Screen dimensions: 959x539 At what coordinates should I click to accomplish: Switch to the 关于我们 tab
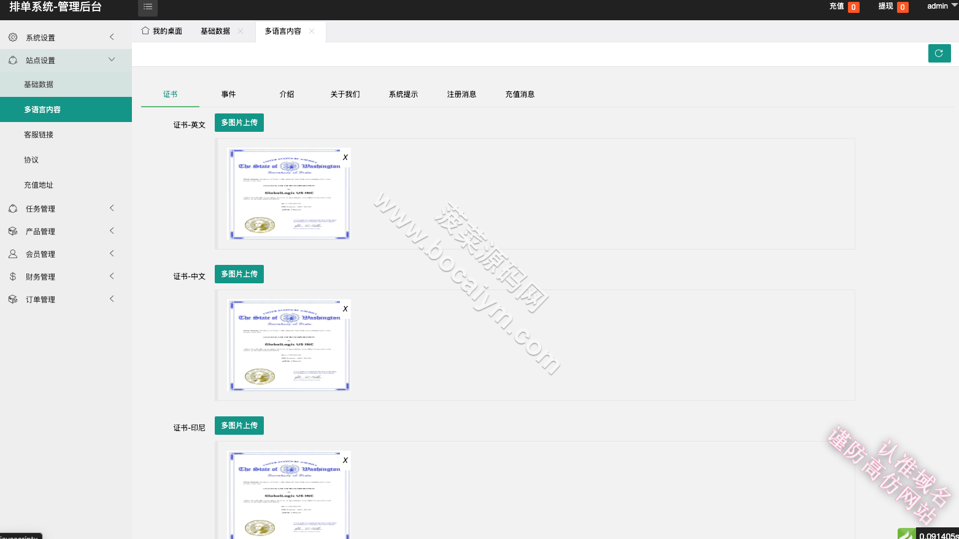345,94
